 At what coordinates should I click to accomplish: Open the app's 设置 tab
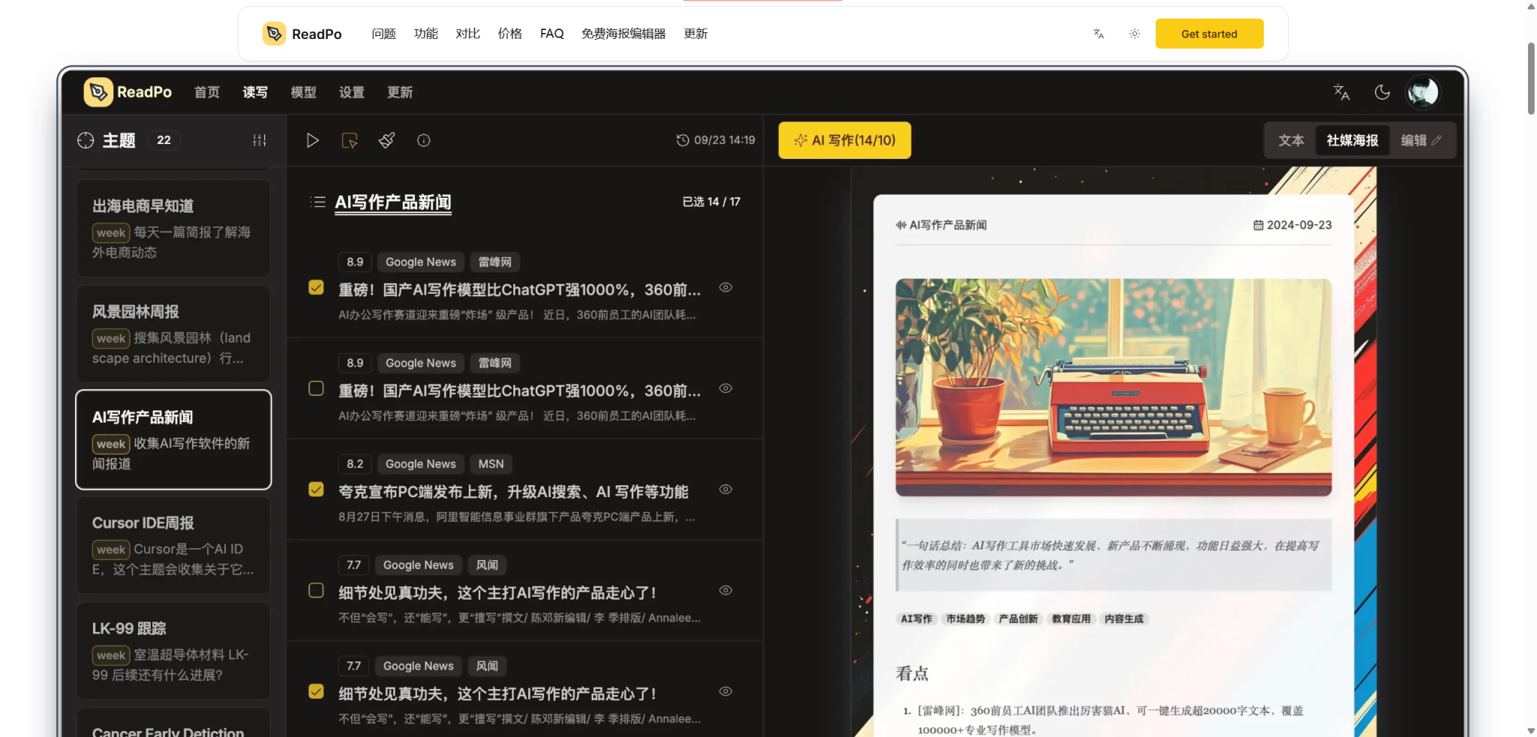coord(351,92)
